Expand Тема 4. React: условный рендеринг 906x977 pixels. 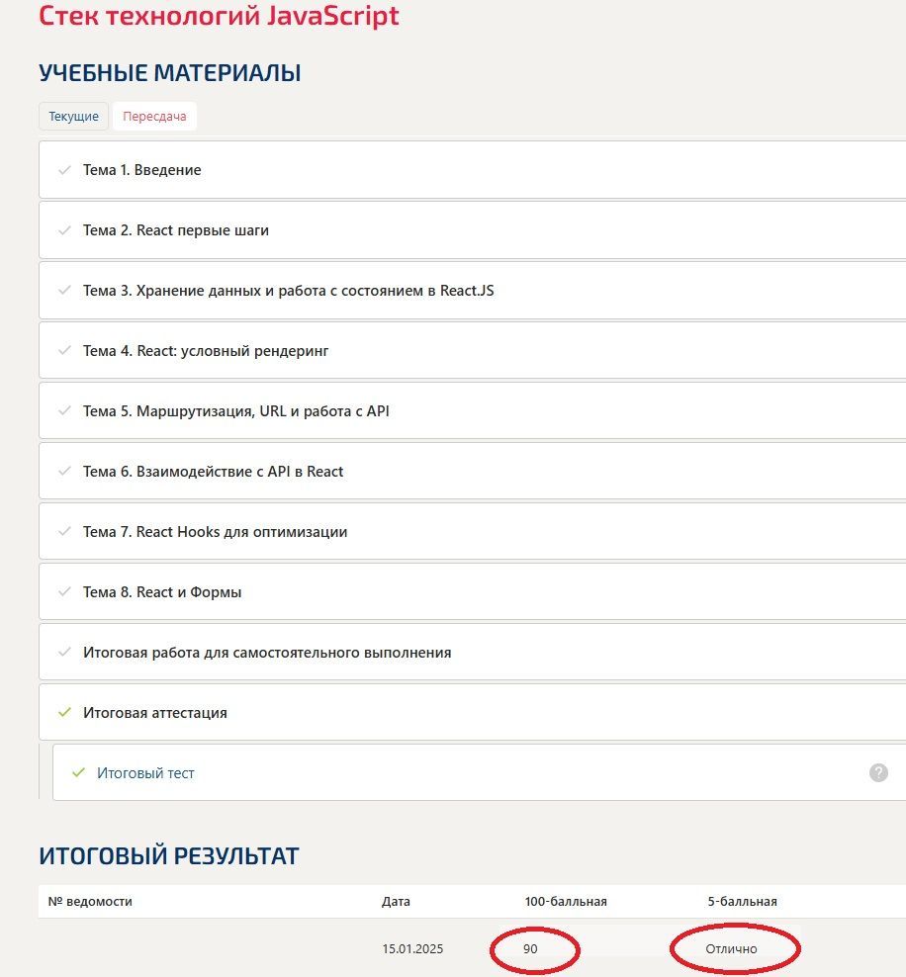tap(473, 351)
